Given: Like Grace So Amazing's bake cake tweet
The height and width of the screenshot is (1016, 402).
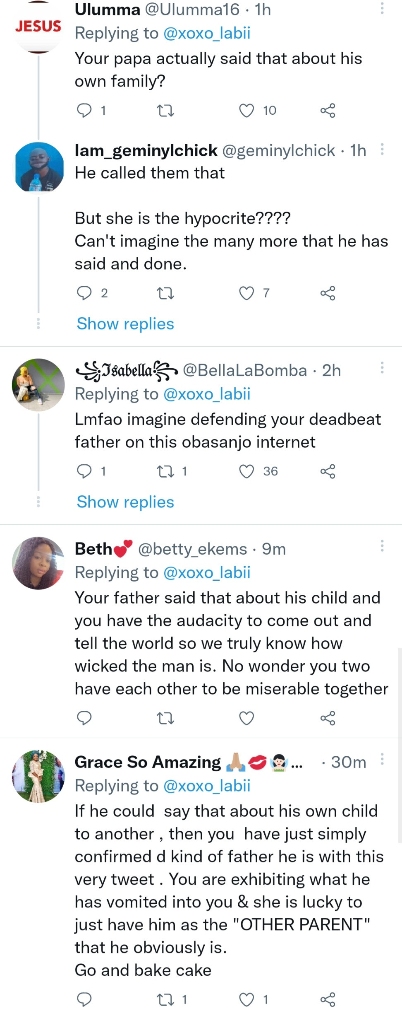Looking at the screenshot, I should (247, 999).
